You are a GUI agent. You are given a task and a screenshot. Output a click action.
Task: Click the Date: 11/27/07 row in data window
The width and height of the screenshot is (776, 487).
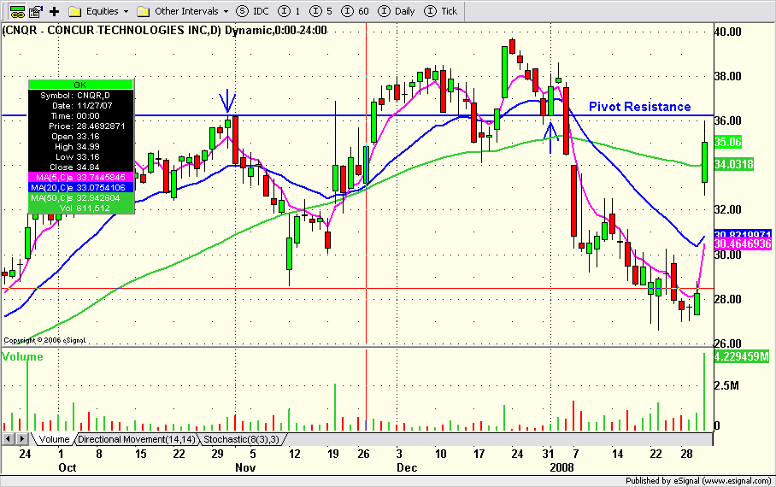pos(80,106)
